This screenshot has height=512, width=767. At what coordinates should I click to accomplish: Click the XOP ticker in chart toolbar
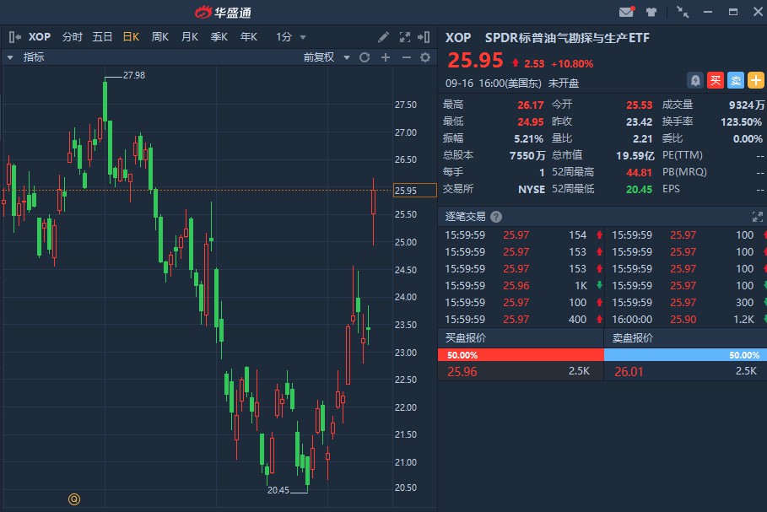pyautogui.click(x=39, y=37)
